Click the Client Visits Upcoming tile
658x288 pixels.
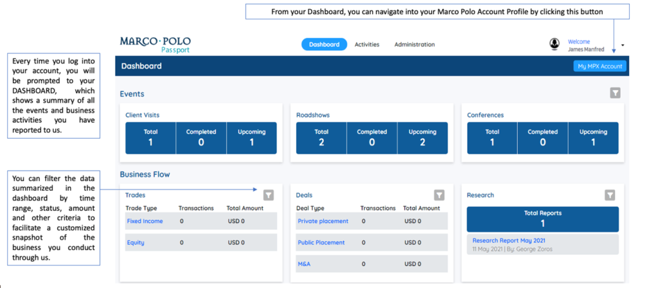point(251,138)
